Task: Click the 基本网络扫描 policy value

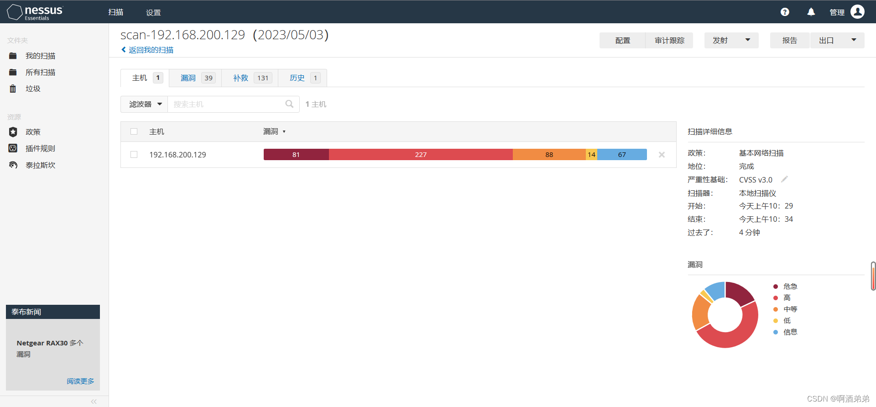Action: (761, 153)
